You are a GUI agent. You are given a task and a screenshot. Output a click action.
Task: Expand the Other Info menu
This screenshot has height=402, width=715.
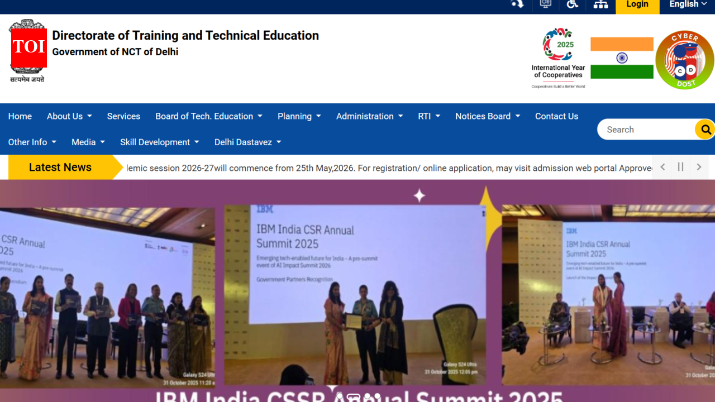click(32, 142)
